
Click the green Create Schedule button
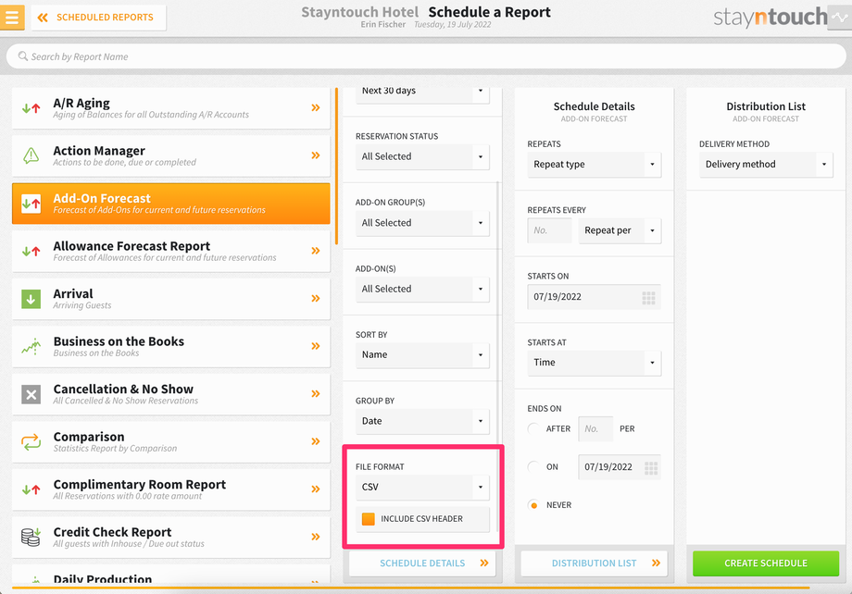tap(766, 563)
